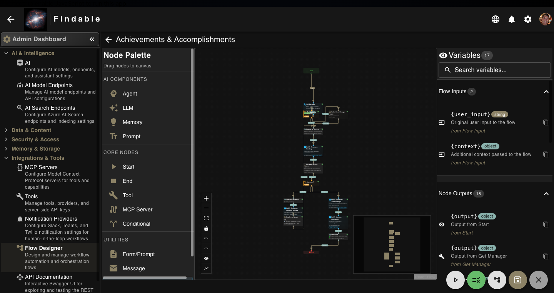
Task: Run the flow with the play button
Action: pos(456,280)
